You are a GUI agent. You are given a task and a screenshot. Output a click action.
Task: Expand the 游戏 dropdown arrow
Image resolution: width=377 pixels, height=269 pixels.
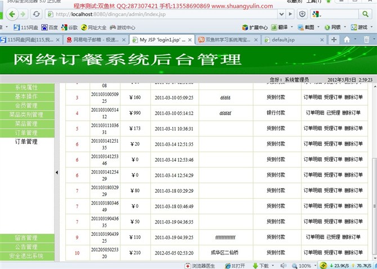372,26
